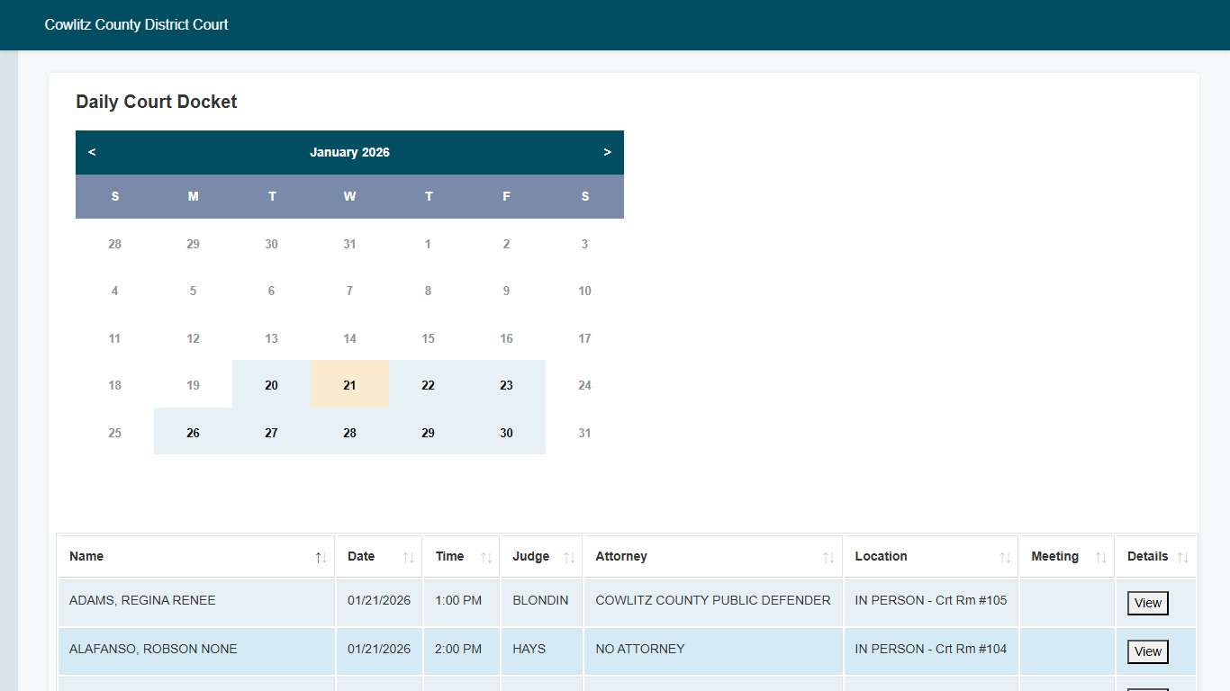Select highlighted date January 21
The height and width of the screenshot is (691, 1230).
pyautogui.click(x=349, y=385)
